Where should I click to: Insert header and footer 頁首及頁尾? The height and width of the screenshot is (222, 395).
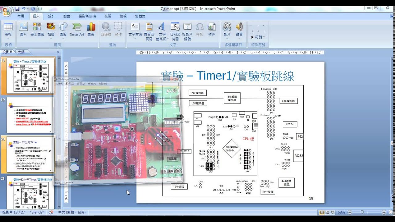149,31
